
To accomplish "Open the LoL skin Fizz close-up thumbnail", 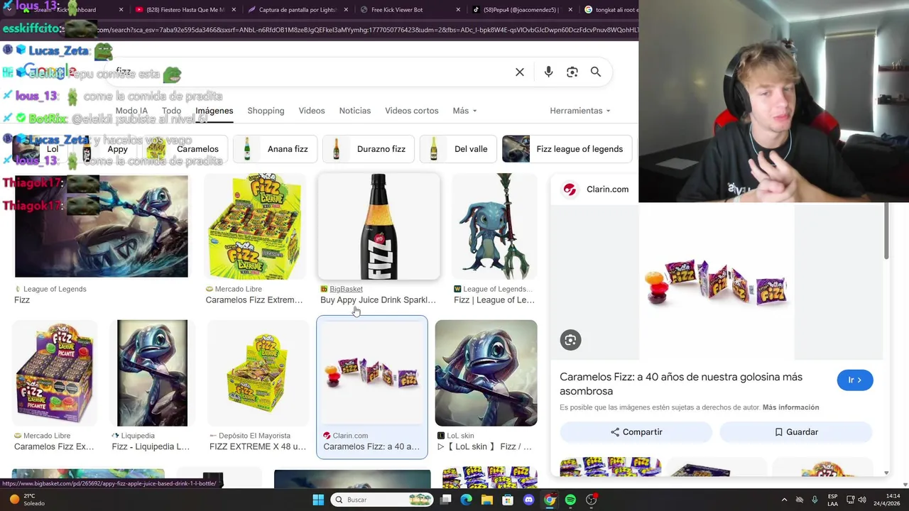I will click(486, 373).
